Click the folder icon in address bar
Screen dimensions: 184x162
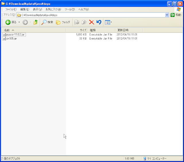coord(19,15)
